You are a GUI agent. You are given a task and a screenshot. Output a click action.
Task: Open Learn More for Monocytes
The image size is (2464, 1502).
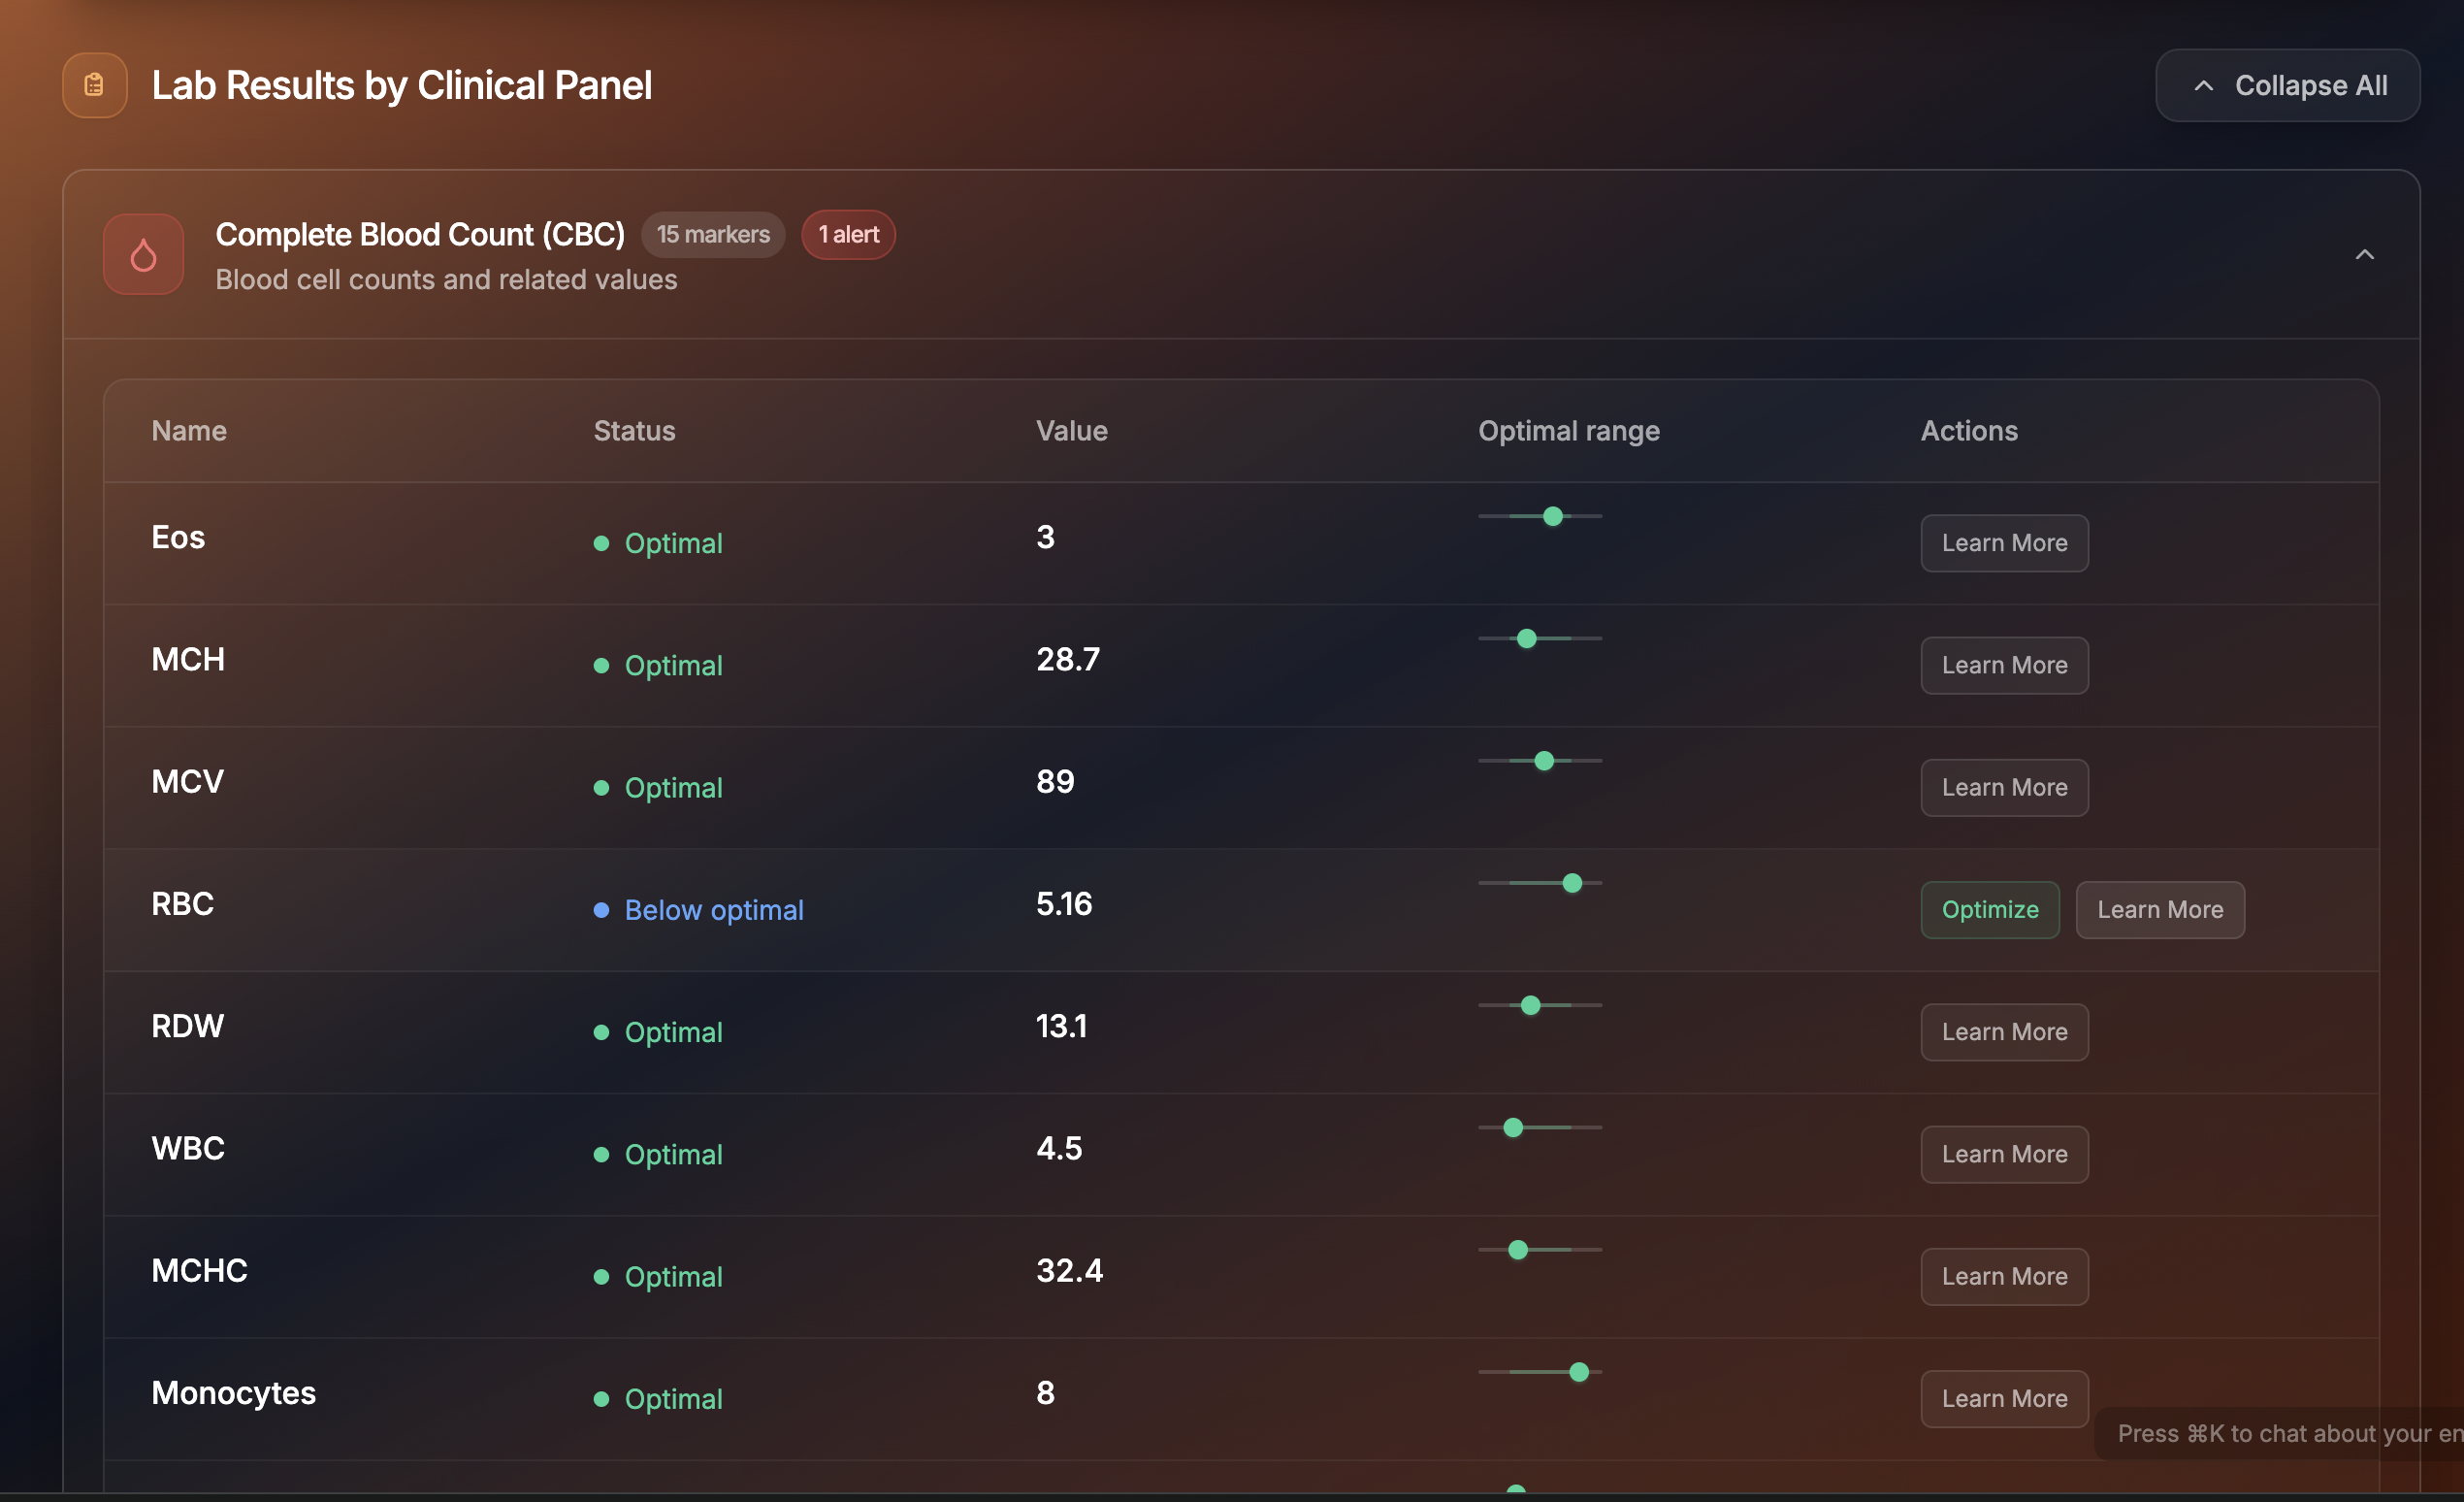tap(2003, 1398)
